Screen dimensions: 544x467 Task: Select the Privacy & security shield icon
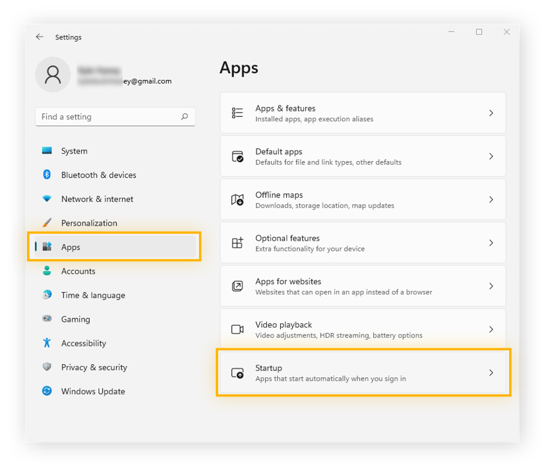click(x=47, y=367)
